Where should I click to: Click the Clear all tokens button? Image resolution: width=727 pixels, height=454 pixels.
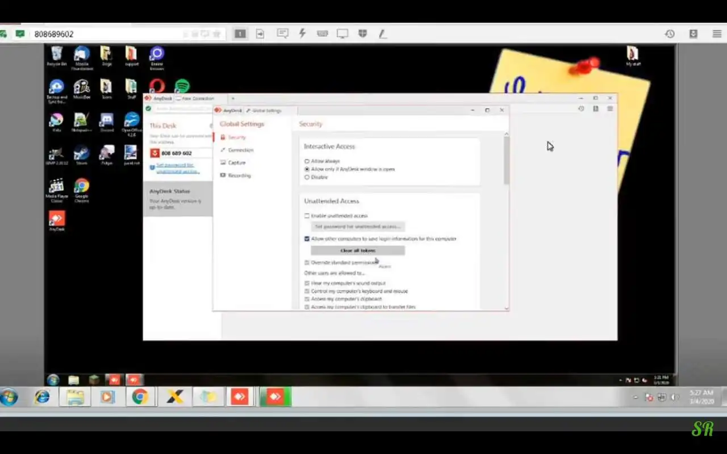(x=358, y=250)
